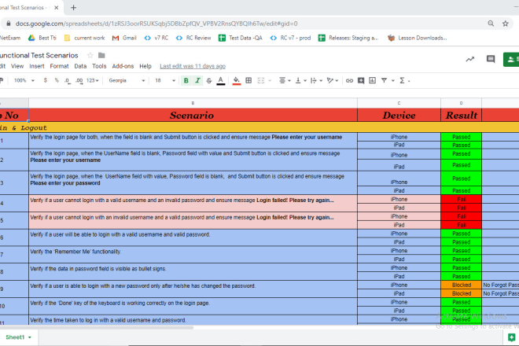
Task: Open RC Review bookmark
Action: click(x=193, y=38)
